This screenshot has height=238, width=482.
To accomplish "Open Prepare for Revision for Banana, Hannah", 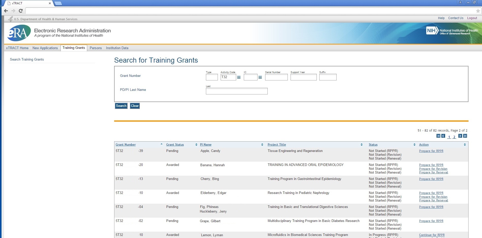I will (x=433, y=169).
